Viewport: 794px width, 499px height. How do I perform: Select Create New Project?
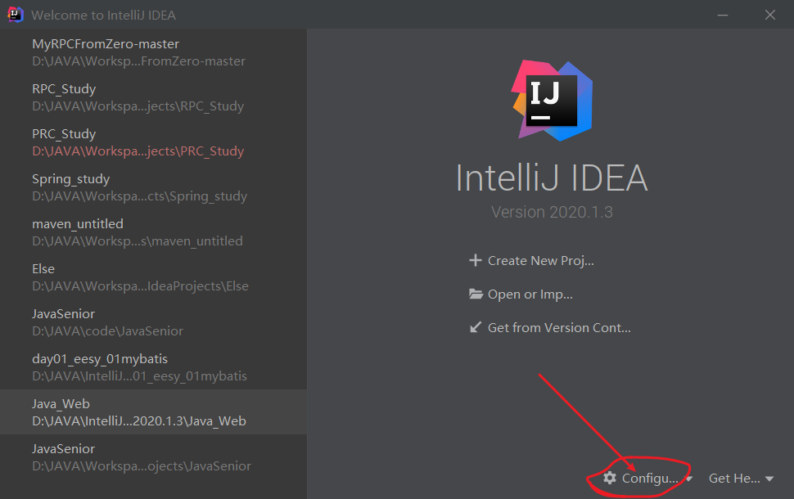point(531,261)
